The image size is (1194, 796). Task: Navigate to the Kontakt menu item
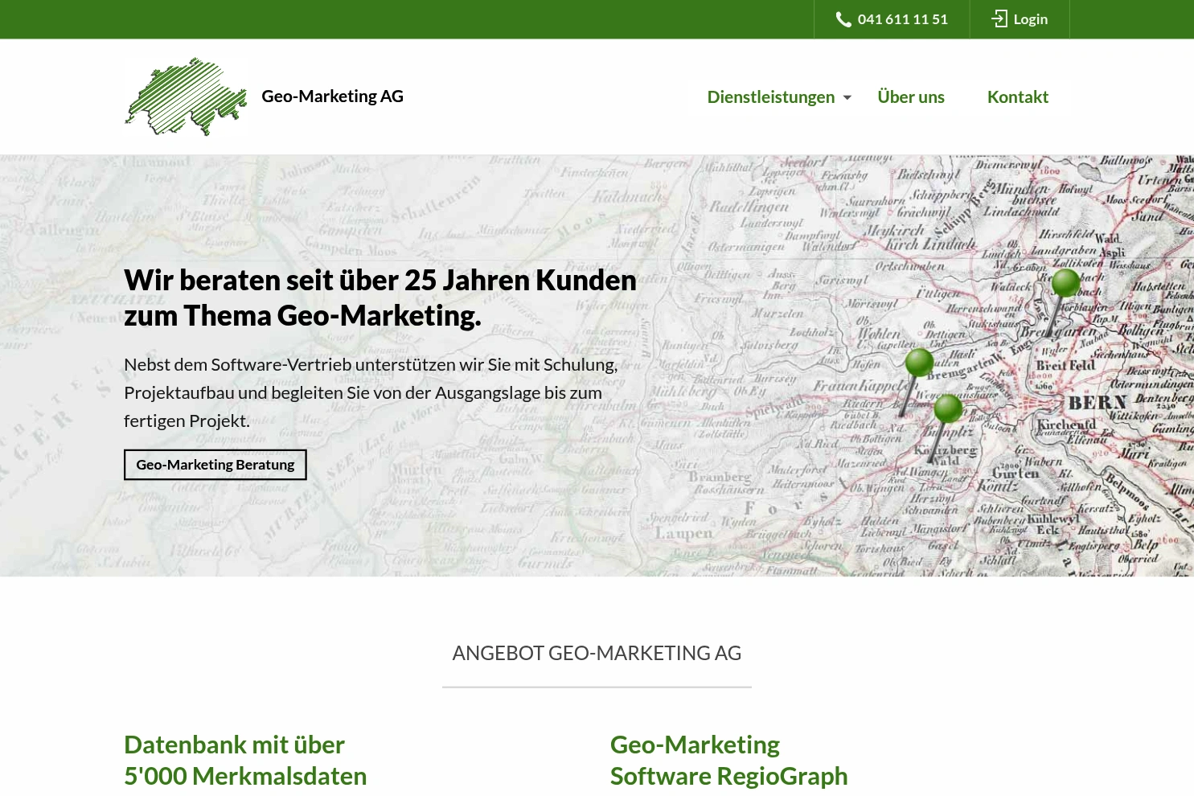[1017, 96]
